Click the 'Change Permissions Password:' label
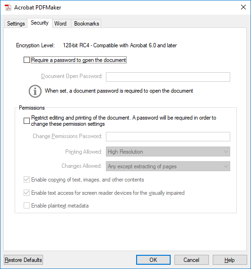251x269 pixels. 67,136
